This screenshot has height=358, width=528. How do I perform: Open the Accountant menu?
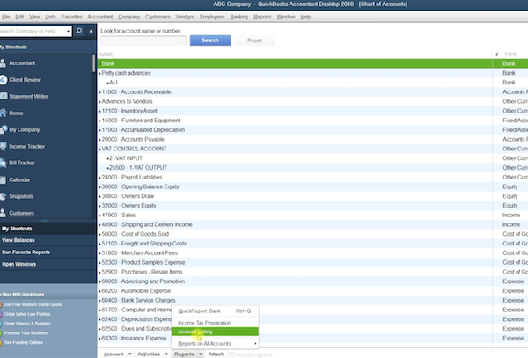point(100,17)
